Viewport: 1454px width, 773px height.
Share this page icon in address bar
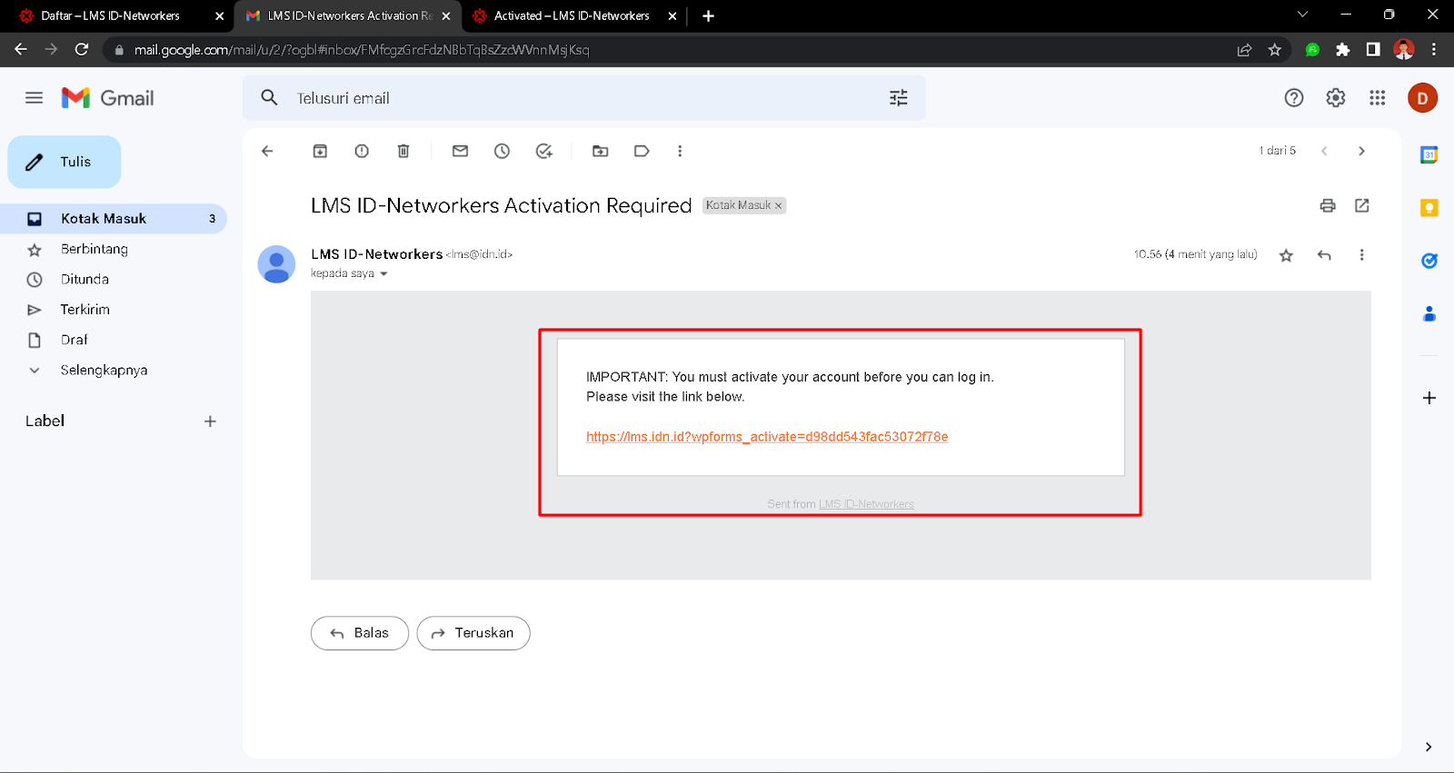[x=1244, y=50]
